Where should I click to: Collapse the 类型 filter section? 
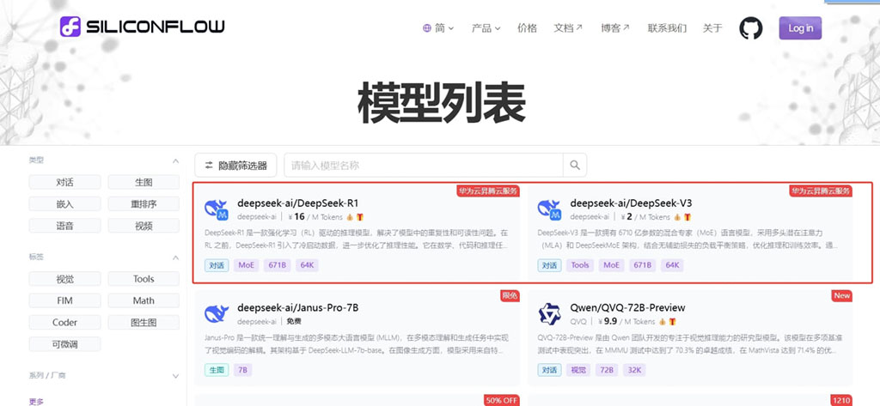click(x=175, y=161)
